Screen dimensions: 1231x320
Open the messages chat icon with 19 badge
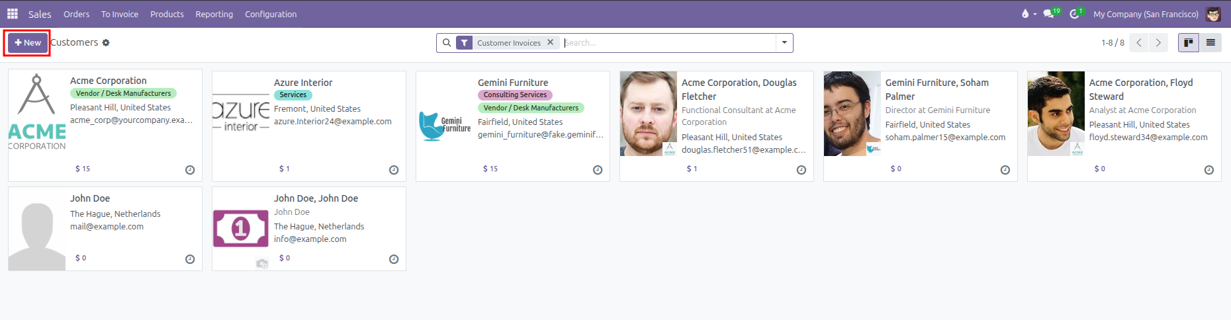pos(1048,14)
